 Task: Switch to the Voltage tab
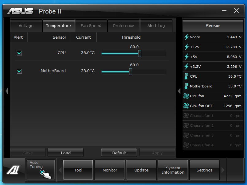(26, 26)
